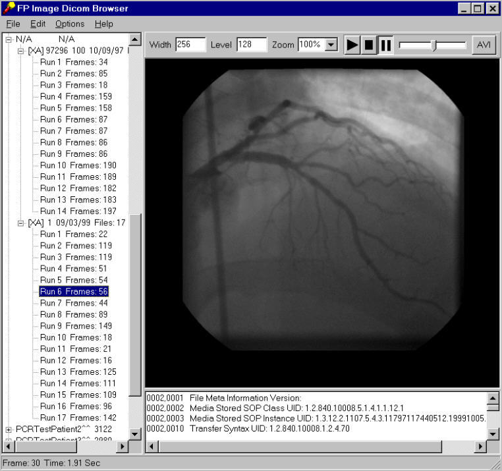The width and height of the screenshot is (502, 471).
Task: Select Run 17 Frames: 142
Action: pyautogui.click(x=78, y=418)
